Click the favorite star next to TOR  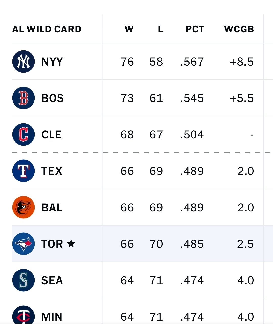tap(71, 244)
